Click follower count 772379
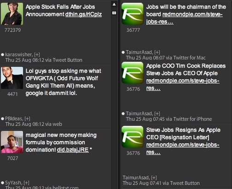 pyautogui.click(x=12, y=30)
